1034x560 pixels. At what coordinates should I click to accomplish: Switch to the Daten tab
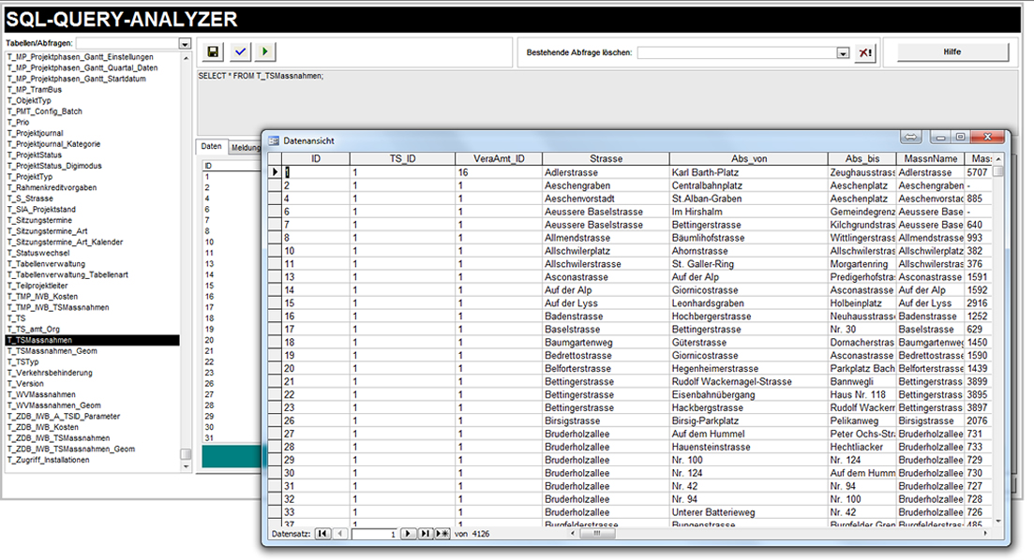click(212, 147)
